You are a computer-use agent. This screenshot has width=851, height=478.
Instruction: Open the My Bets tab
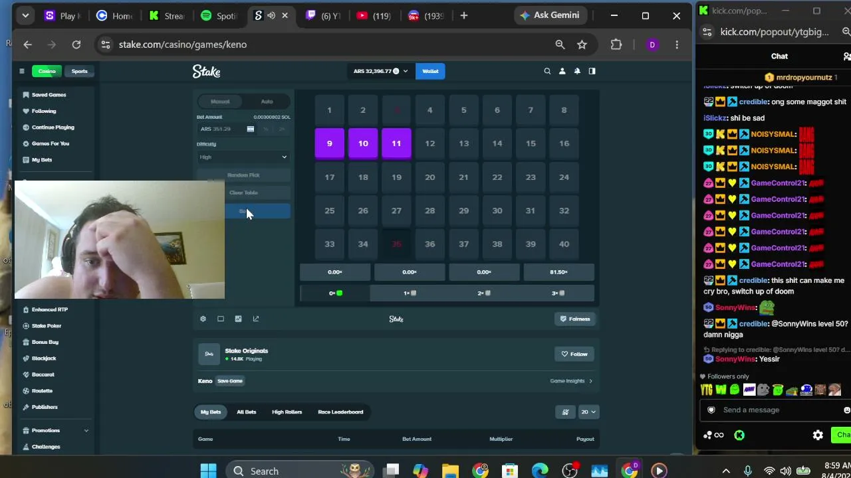click(211, 412)
